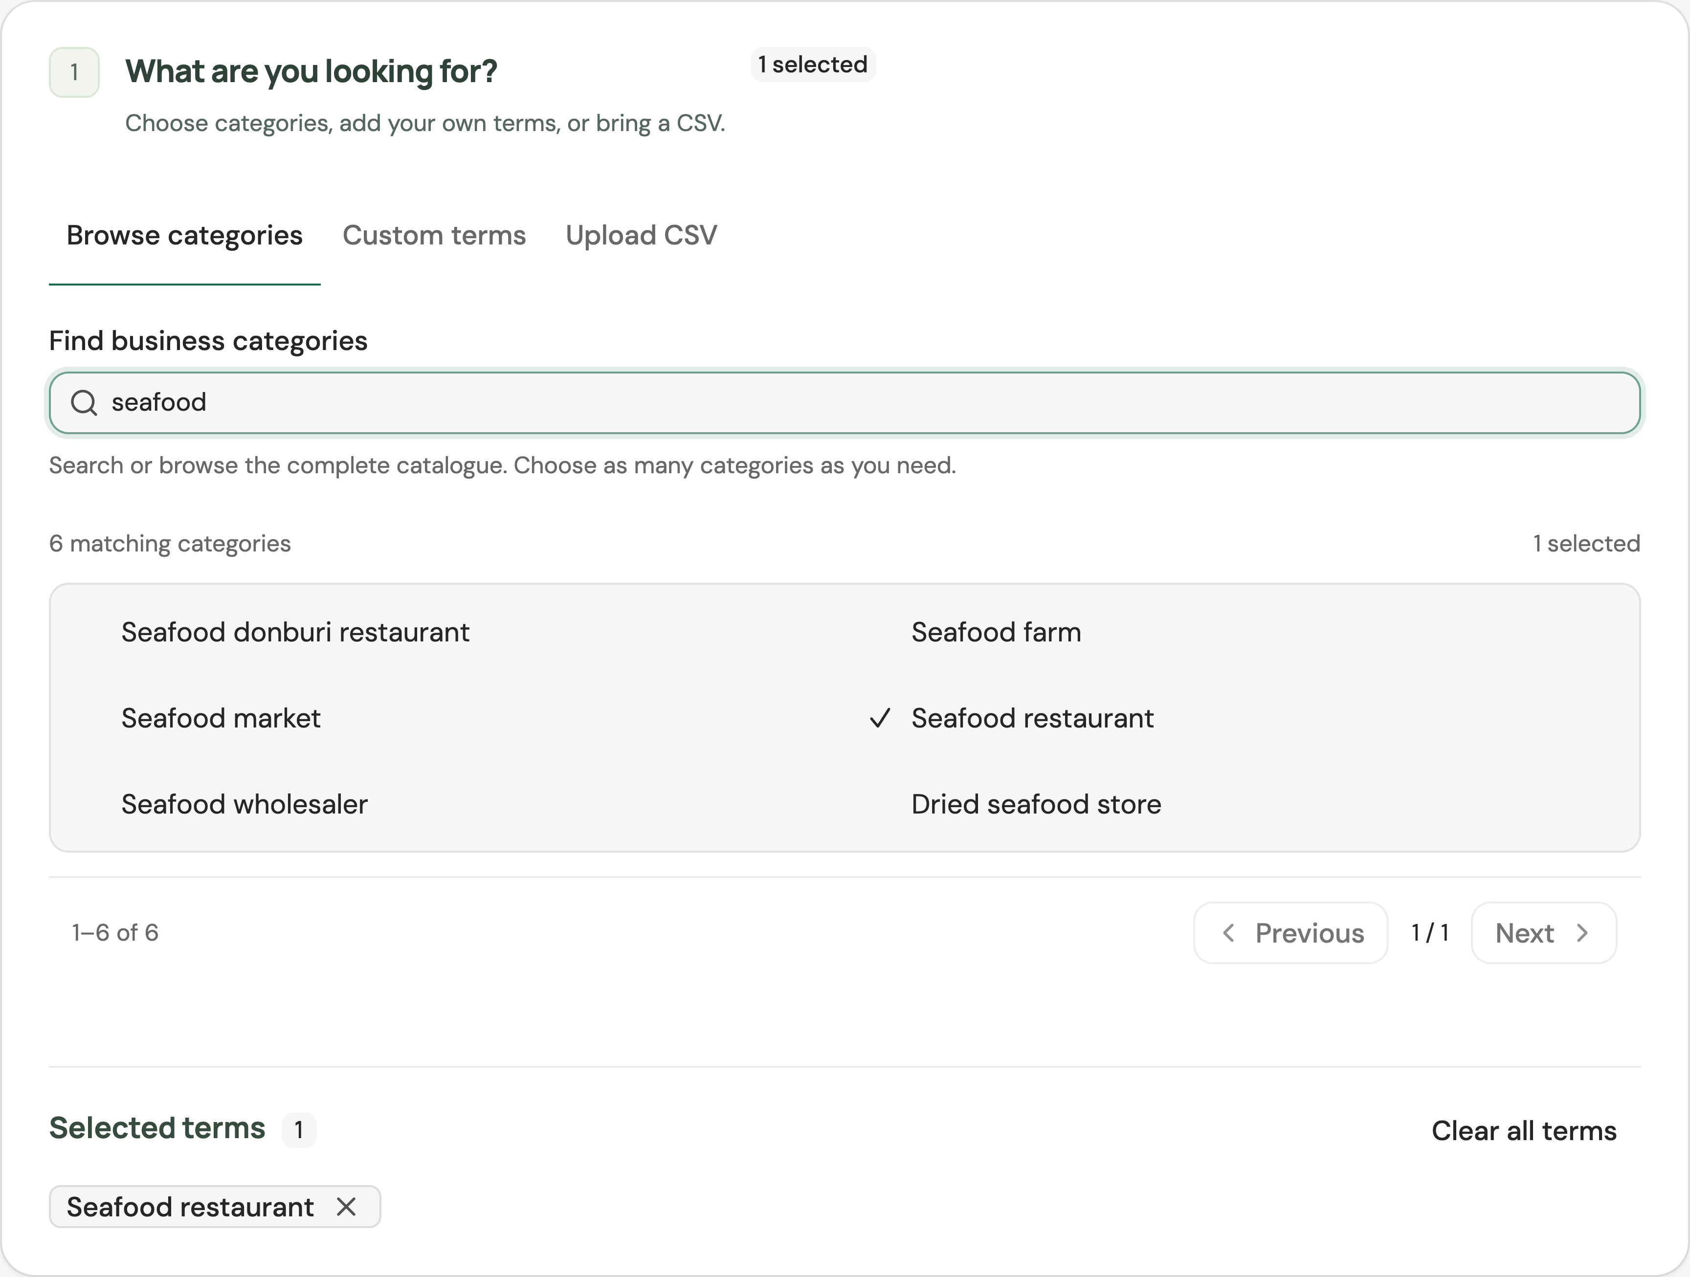Switch to the Custom terms tab
This screenshot has width=1690, height=1277.
(x=434, y=235)
